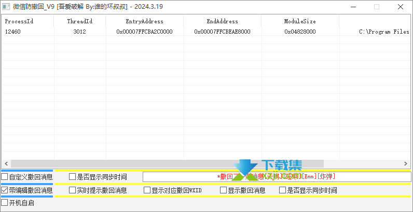413x212 pixels.
Task: Click module size value 0x04828000
Action: click(300, 32)
